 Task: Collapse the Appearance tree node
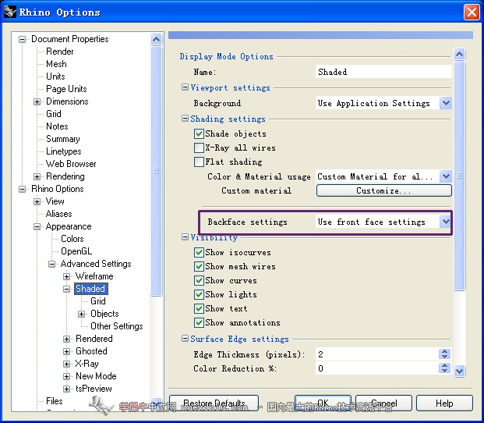(x=37, y=227)
